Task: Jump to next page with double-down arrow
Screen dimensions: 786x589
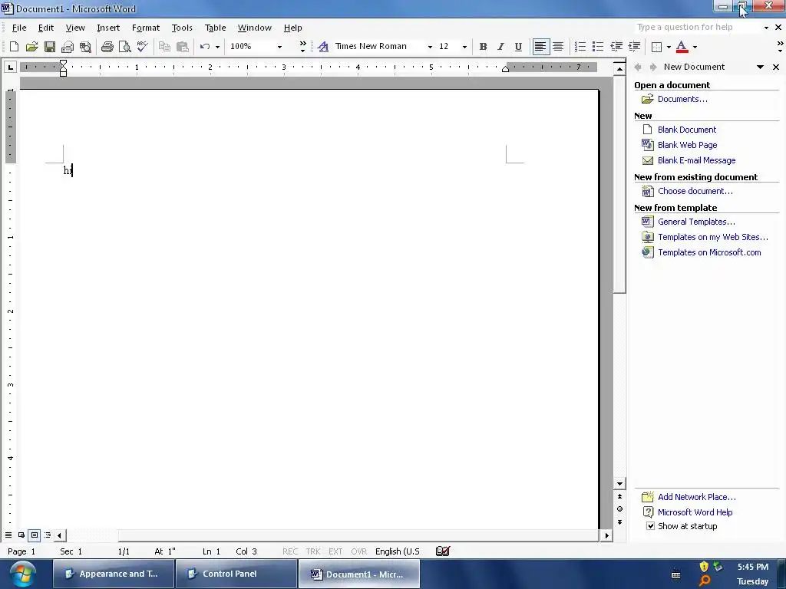Action: [x=619, y=522]
